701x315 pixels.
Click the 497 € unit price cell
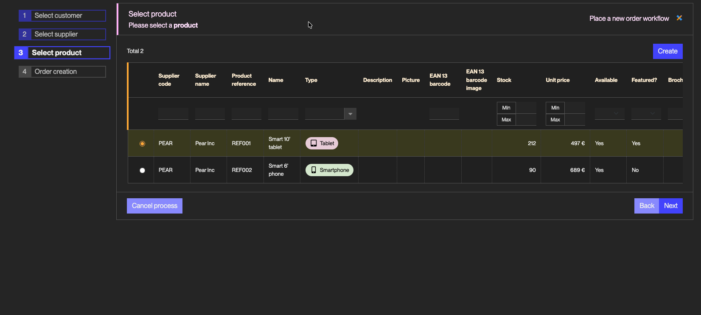coord(565,143)
